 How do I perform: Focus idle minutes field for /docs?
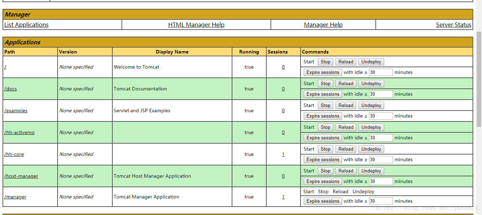point(381,94)
